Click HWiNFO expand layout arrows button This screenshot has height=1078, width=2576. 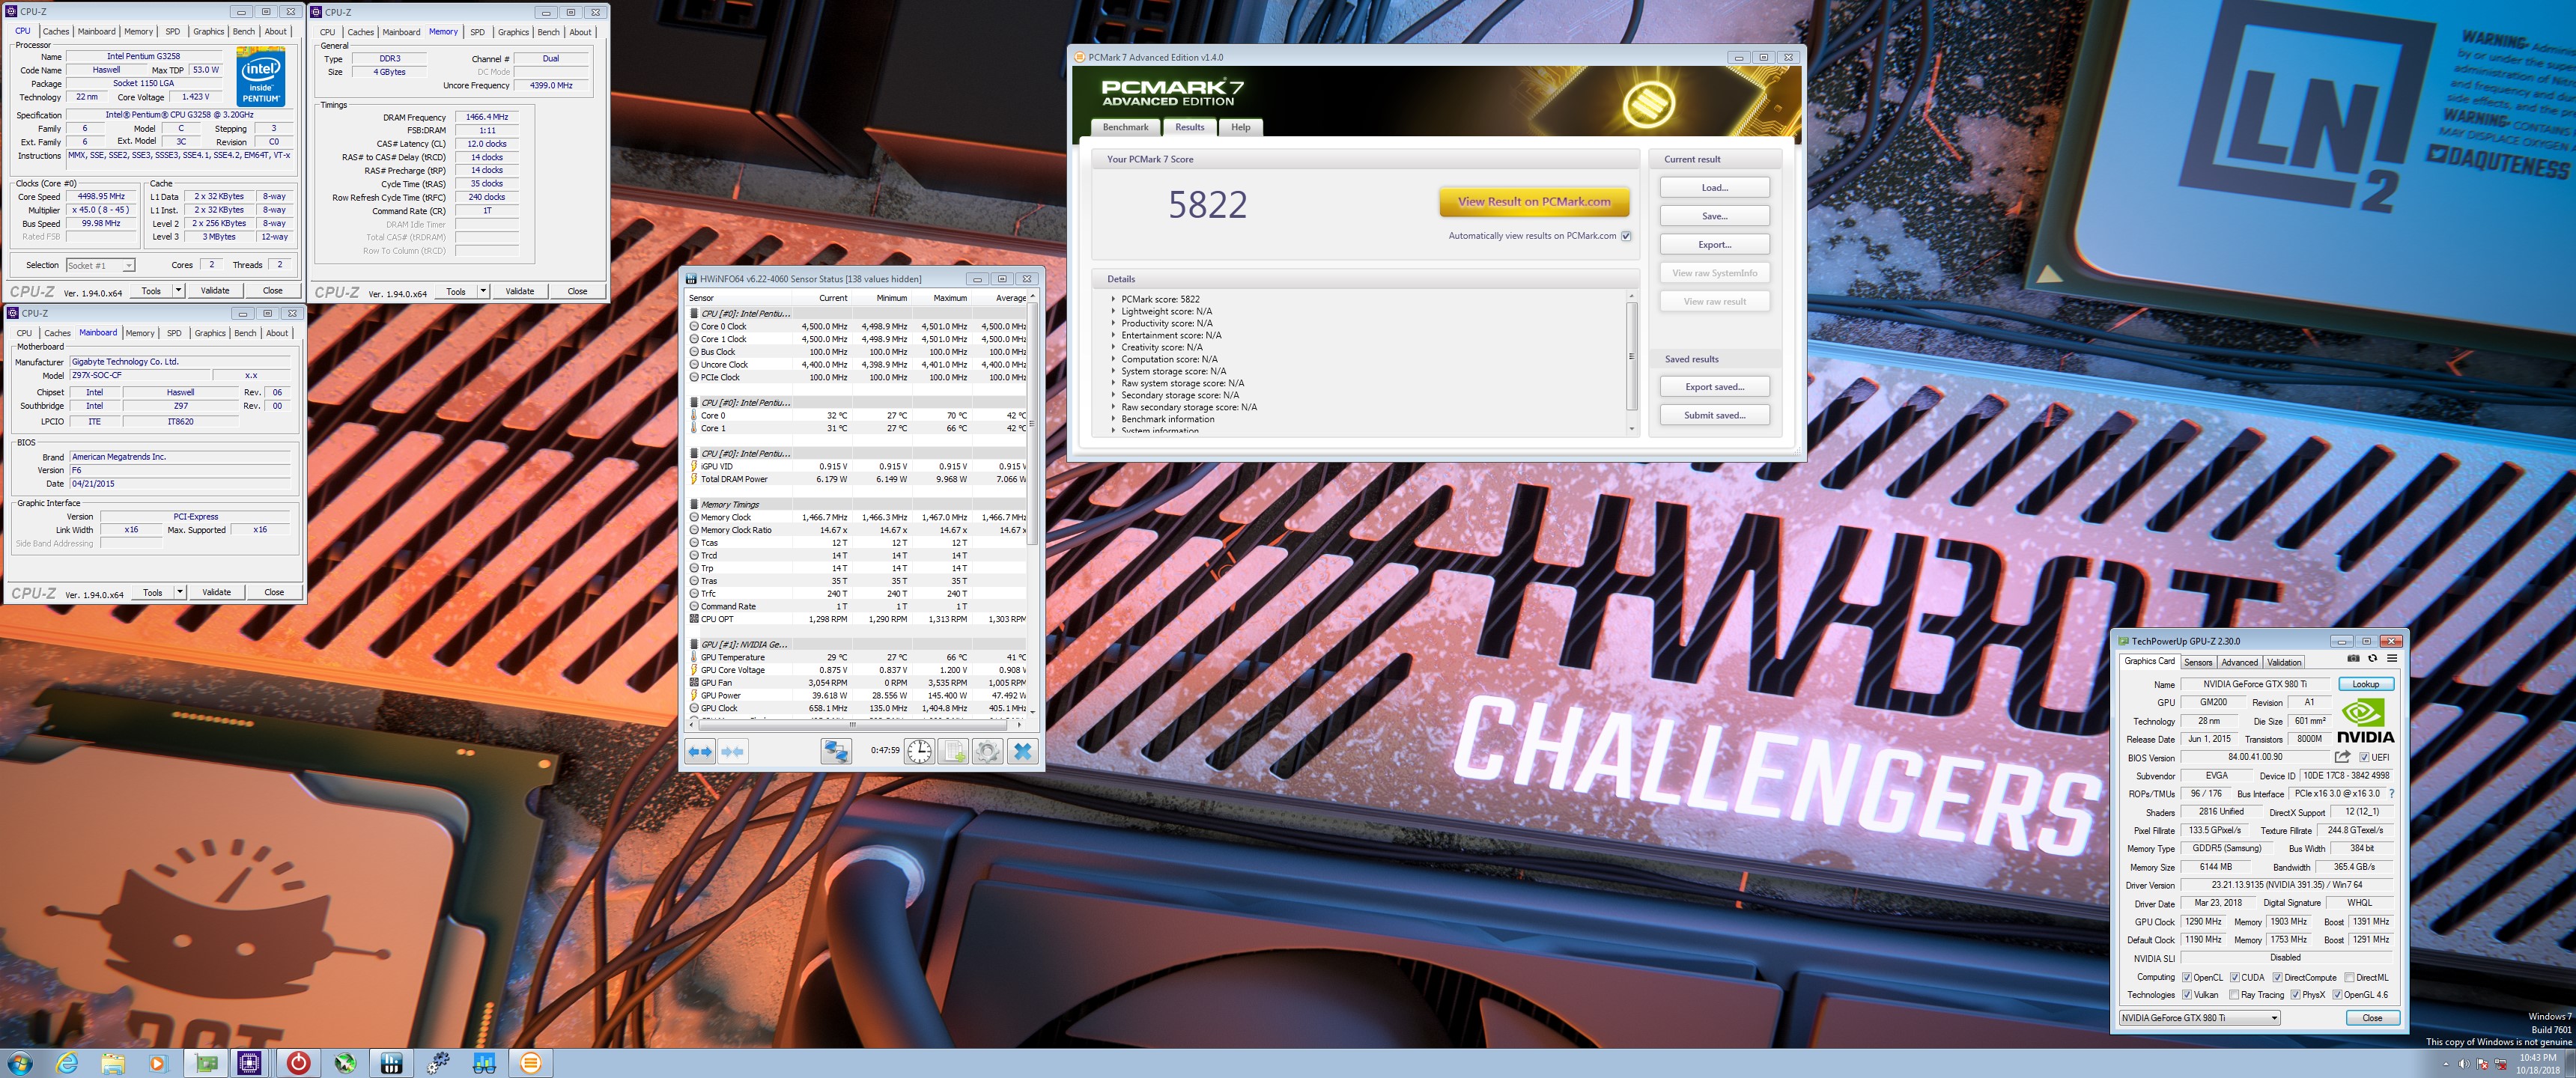pyautogui.click(x=700, y=751)
